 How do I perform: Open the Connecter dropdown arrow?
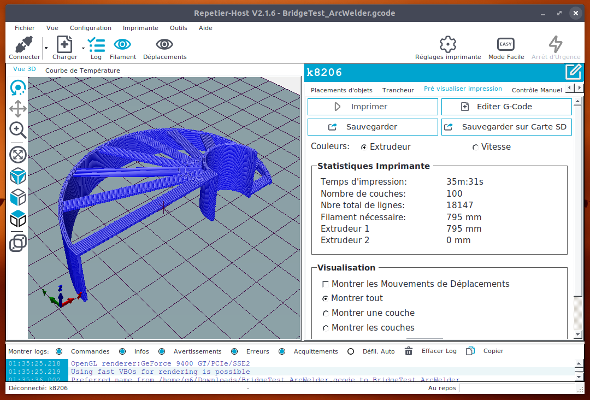click(x=46, y=48)
